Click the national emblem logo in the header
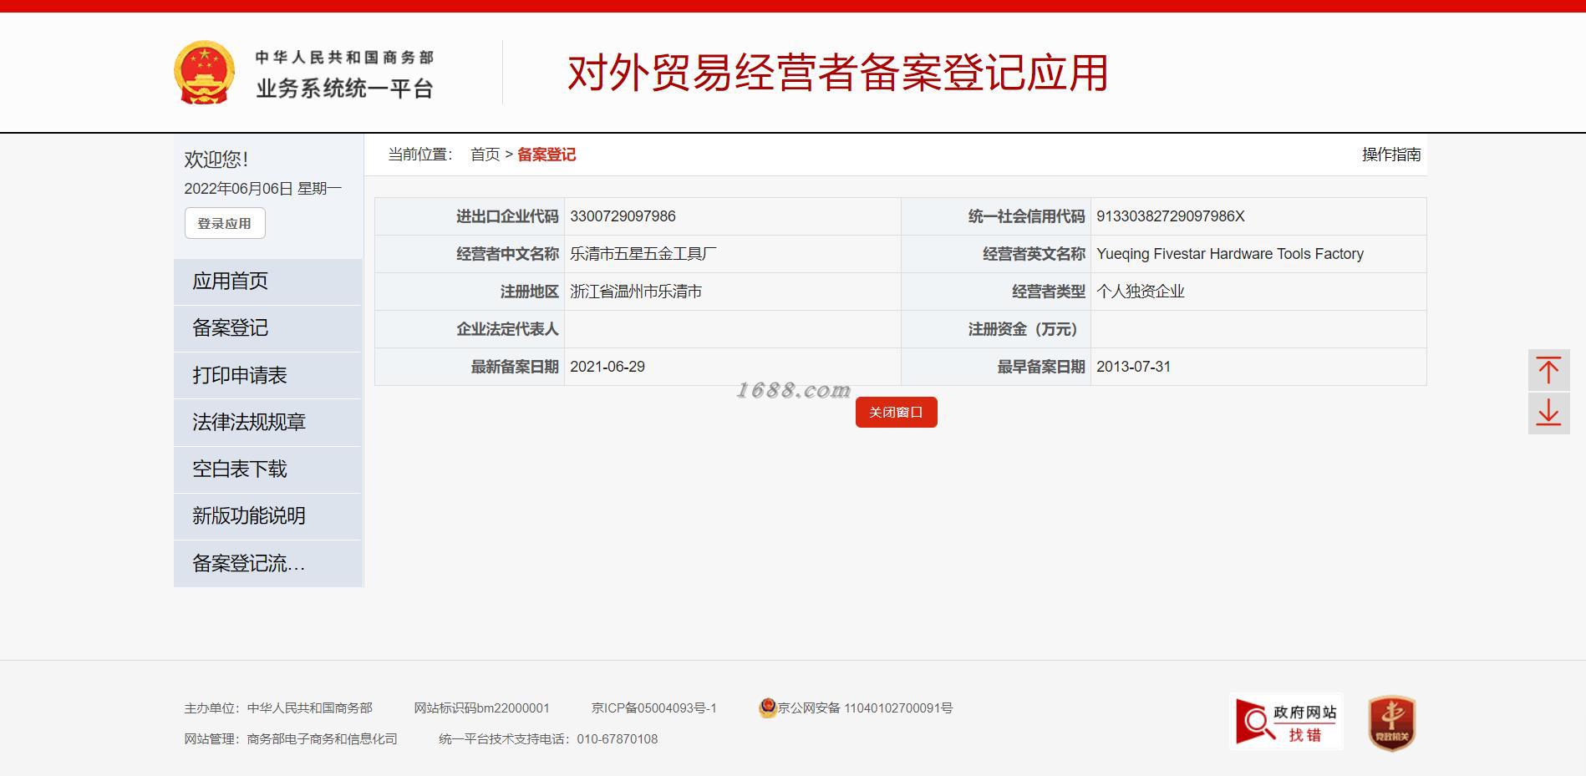Viewport: 1586px width, 776px height. coord(204,73)
